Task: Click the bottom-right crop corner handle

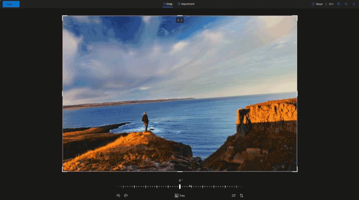Action: [297, 171]
